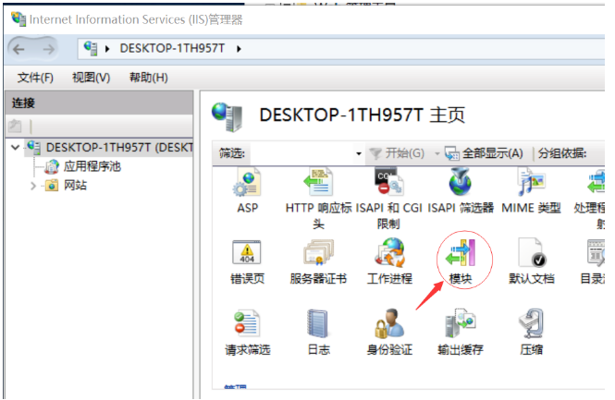Expand the 网站 tree node
This screenshot has height=400, width=615.
point(33,186)
